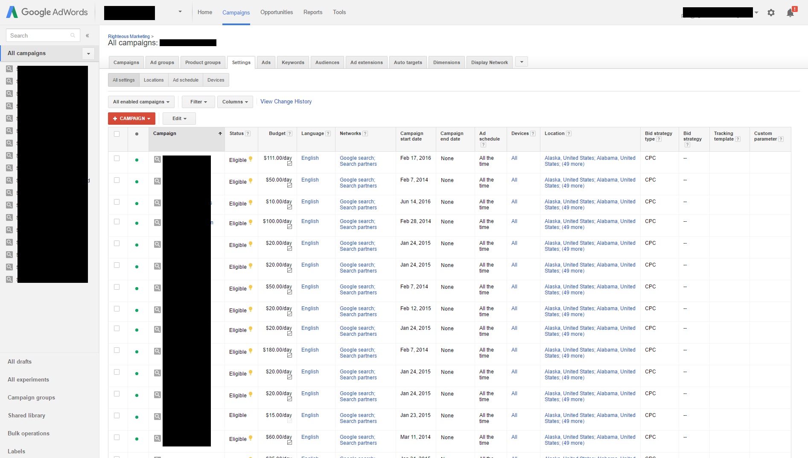
Task: Collapse the sidebar with double-chevron icon
Action: click(x=87, y=35)
